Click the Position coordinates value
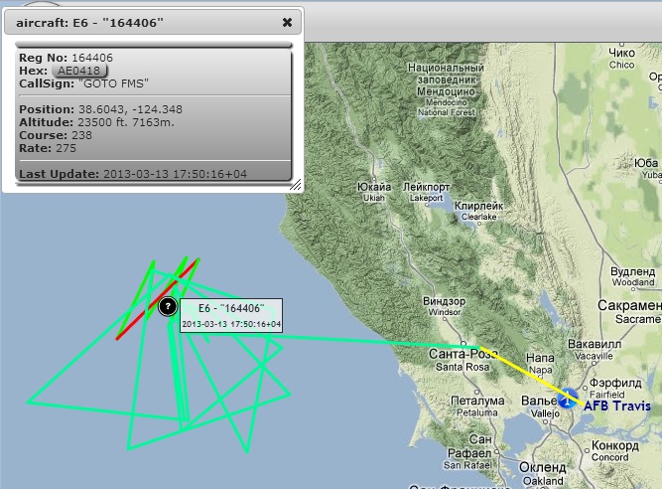This screenshot has width=662, height=489. 130,109
